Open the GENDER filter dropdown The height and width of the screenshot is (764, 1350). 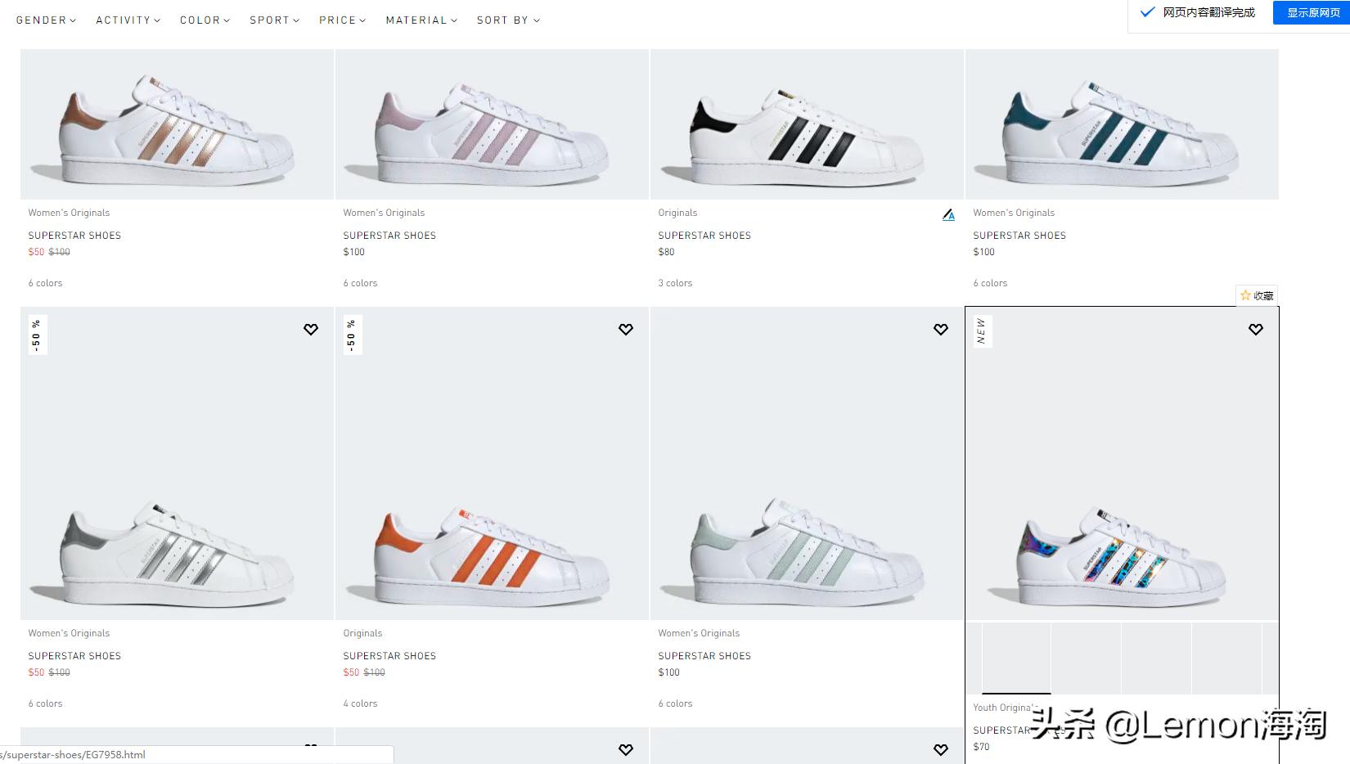coord(46,20)
